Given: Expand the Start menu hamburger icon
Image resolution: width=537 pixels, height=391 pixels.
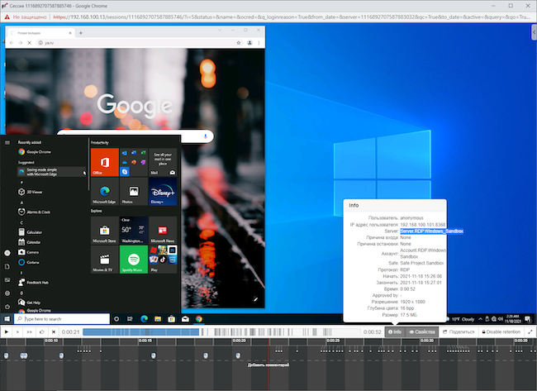Looking at the screenshot, I should pos(7,142).
